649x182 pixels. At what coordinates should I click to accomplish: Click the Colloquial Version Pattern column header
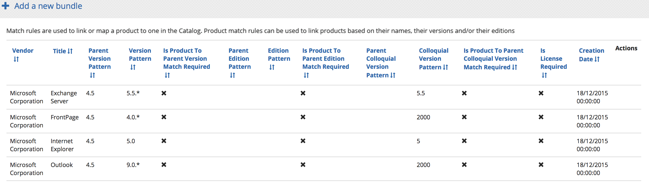pos(433,59)
